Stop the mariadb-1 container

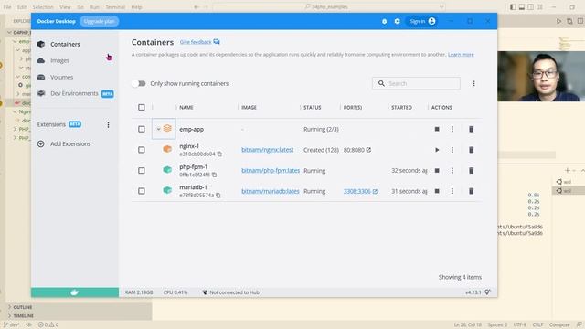(x=437, y=191)
